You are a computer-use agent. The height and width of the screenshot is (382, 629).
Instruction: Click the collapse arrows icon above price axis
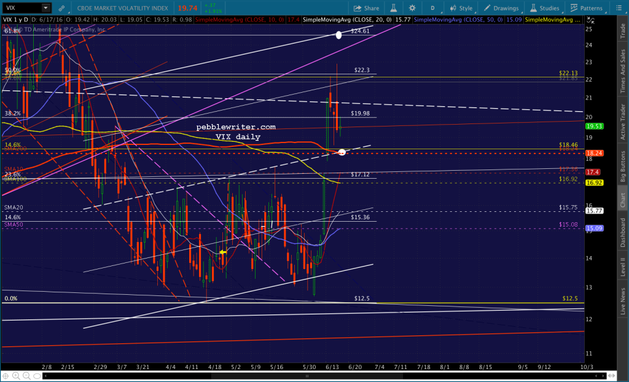click(x=590, y=20)
